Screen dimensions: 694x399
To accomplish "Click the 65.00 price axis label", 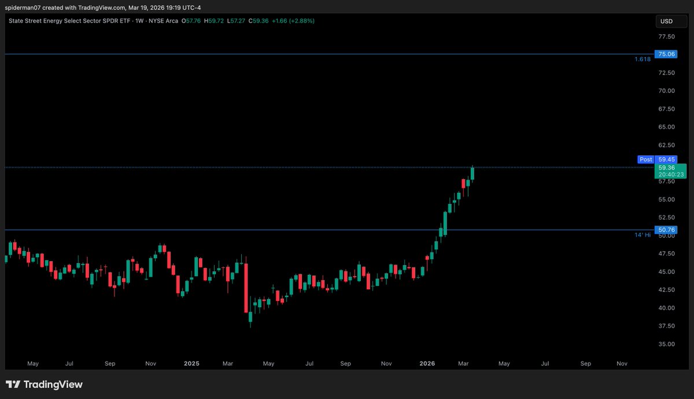I will pos(667,127).
